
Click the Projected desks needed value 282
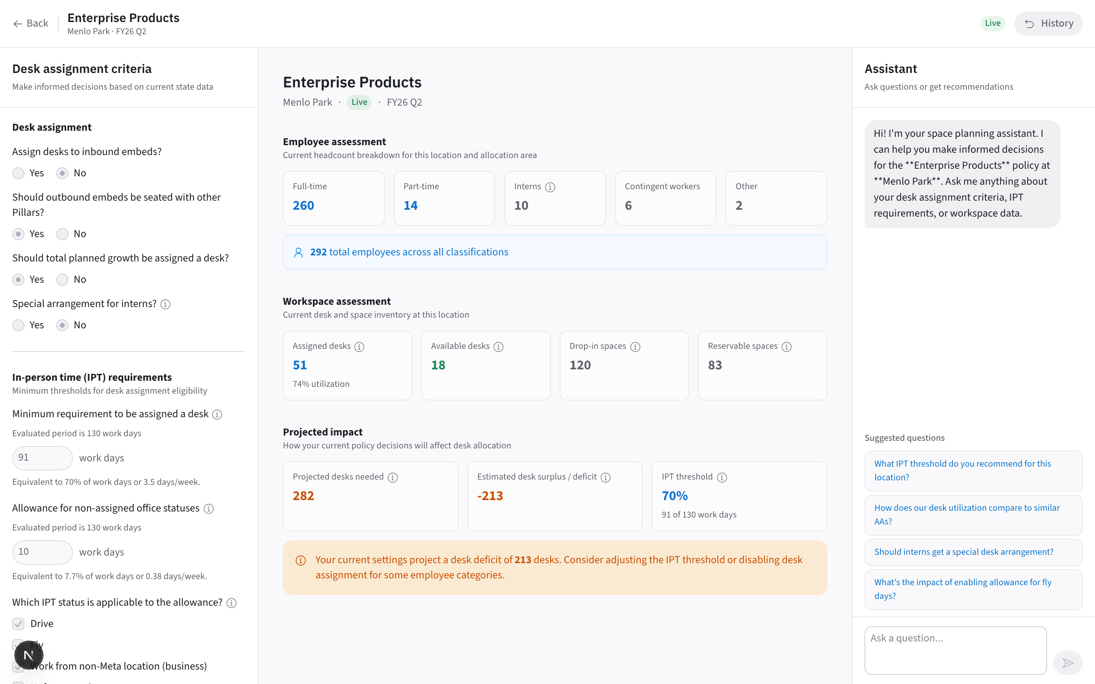click(x=303, y=496)
